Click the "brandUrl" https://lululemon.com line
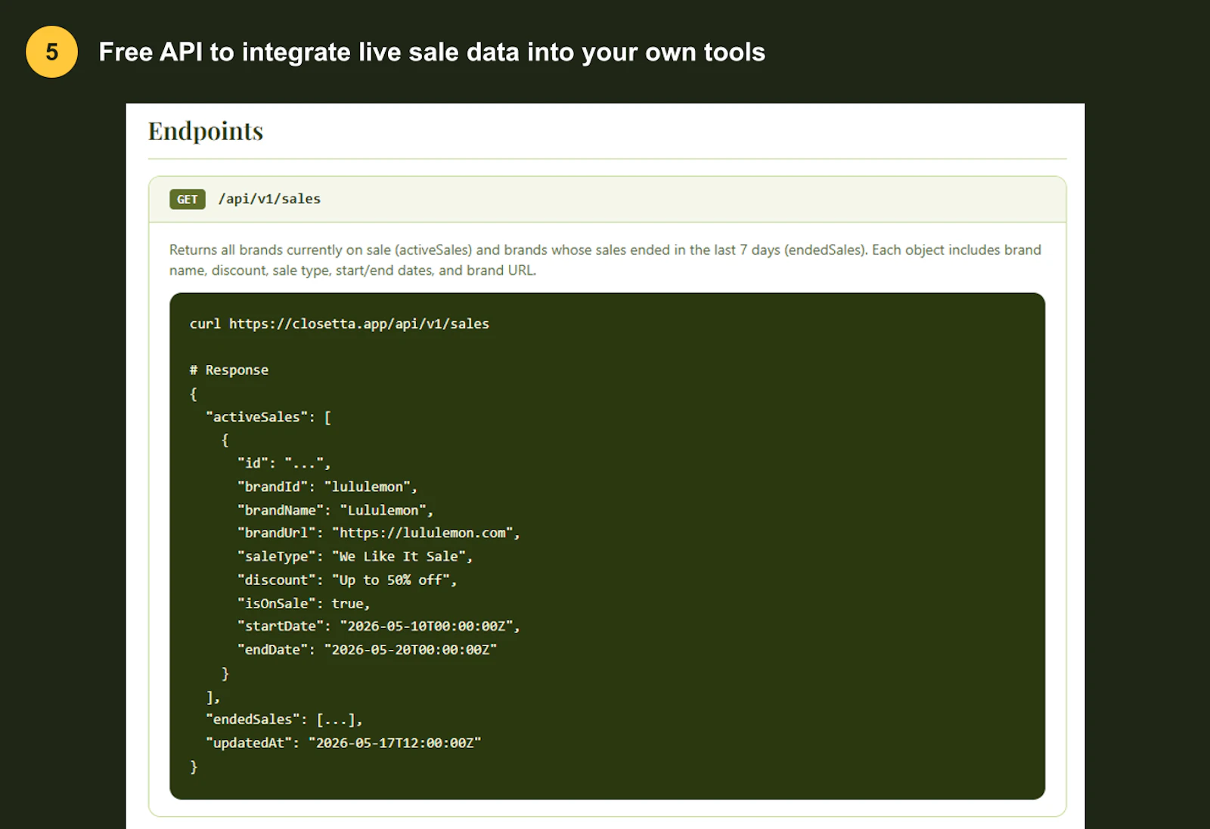The height and width of the screenshot is (829, 1210). [x=379, y=533]
